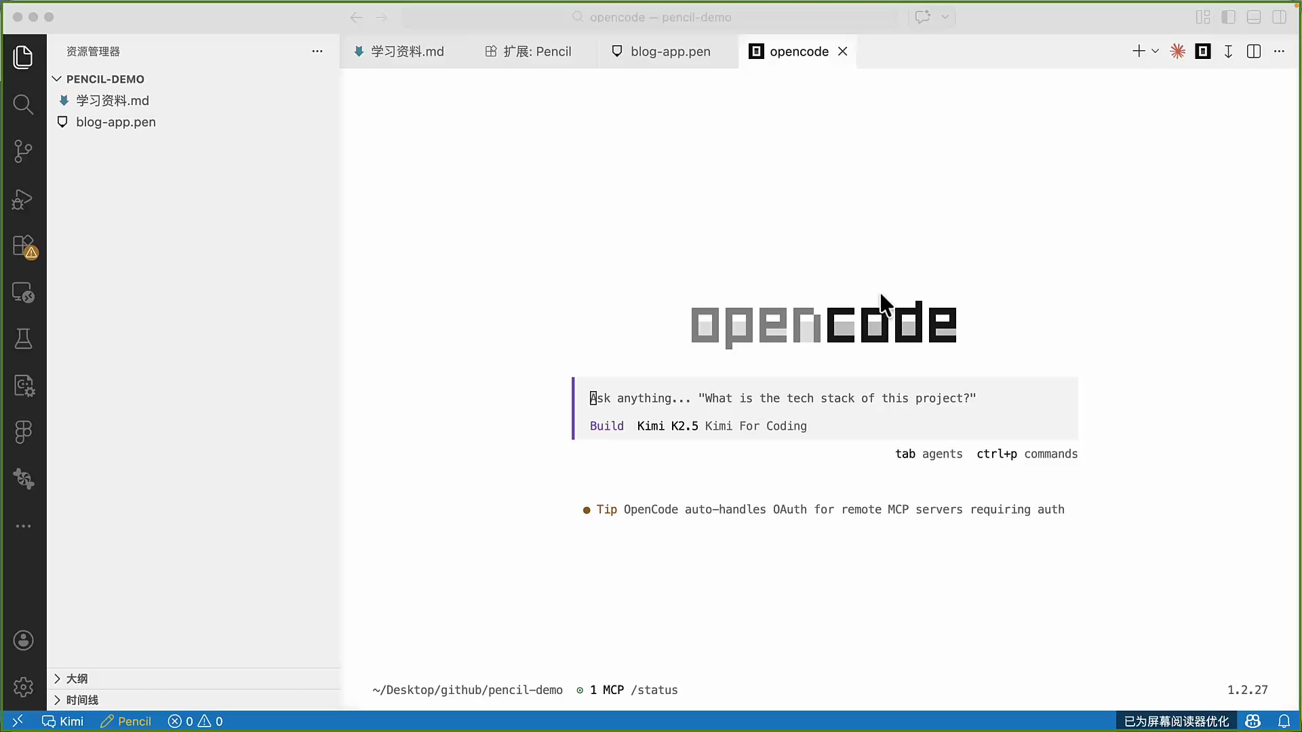Click Kimi K2.5 model label
The height and width of the screenshot is (732, 1302).
tap(667, 426)
